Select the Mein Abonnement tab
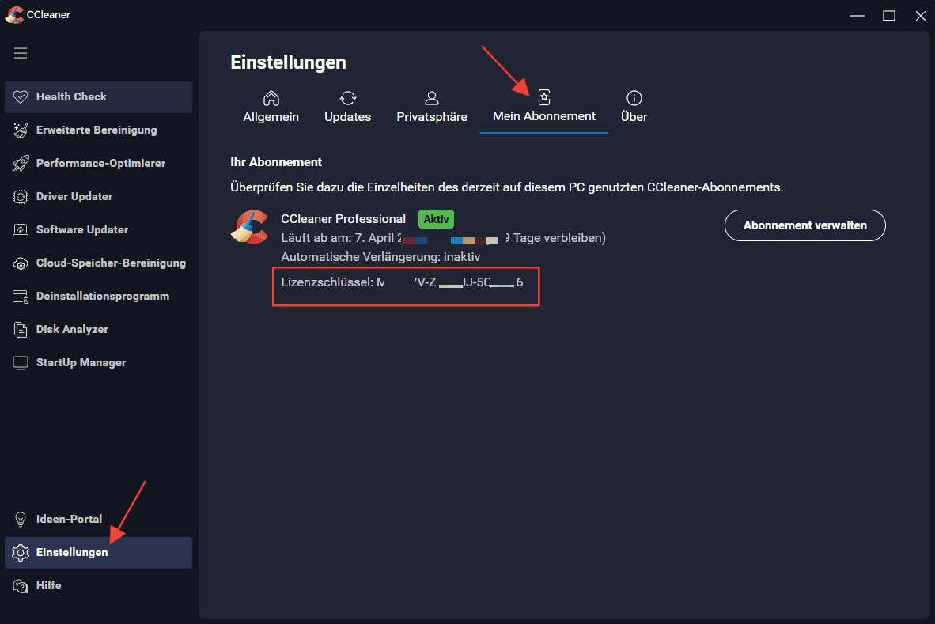 click(x=543, y=115)
